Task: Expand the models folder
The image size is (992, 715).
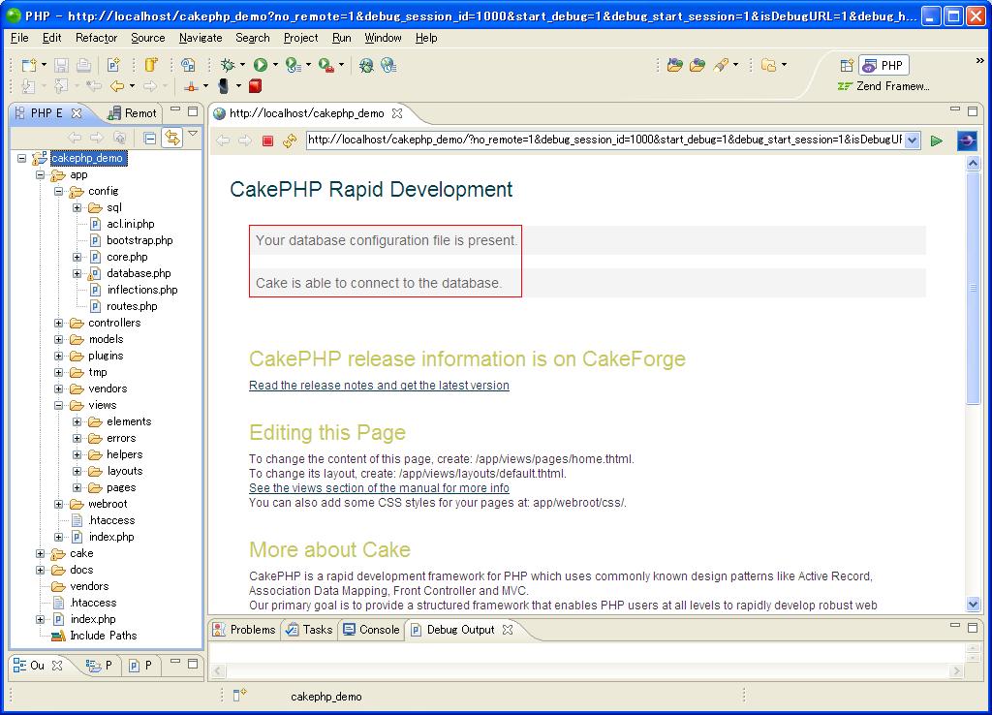Action: (x=59, y=339)
